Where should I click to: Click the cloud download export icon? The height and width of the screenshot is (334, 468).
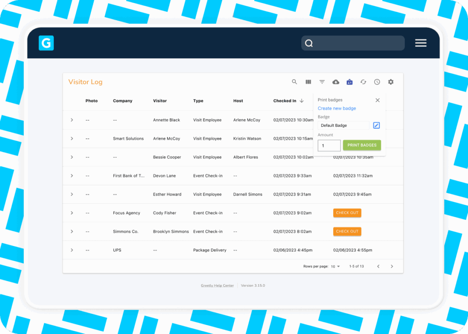(336, 82)
